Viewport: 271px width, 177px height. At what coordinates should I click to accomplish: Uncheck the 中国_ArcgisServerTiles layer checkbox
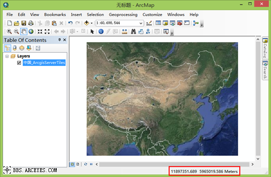tap(19, 63)
